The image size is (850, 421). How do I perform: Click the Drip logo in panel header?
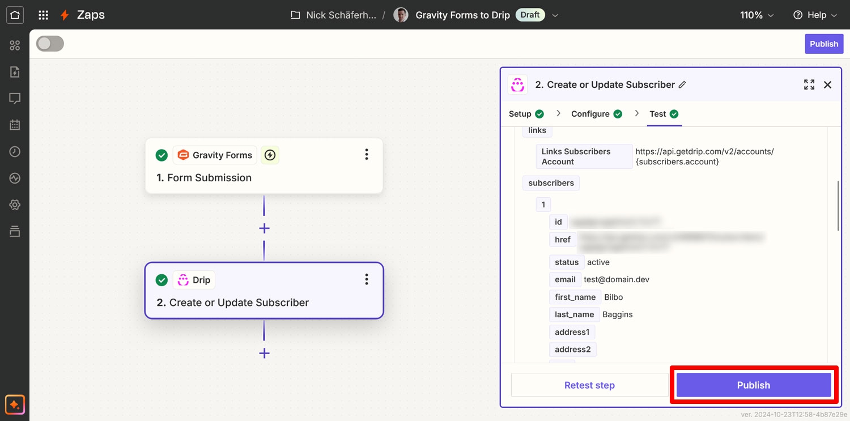pos(517,84)
